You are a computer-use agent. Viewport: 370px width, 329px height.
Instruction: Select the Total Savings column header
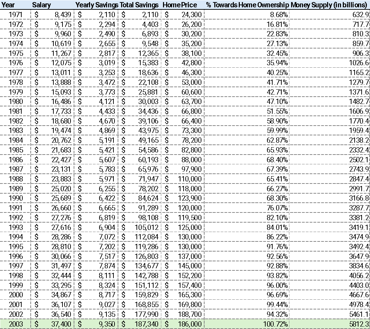pyautogui.click(x=139, y=5)
